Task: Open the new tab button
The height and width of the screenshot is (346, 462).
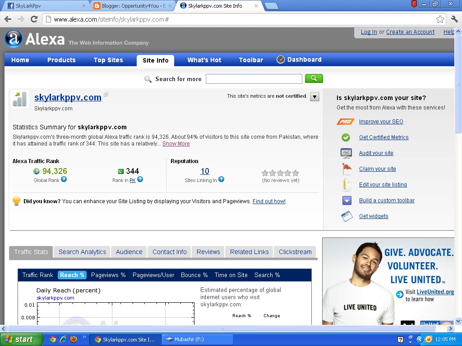Action: 271,6
